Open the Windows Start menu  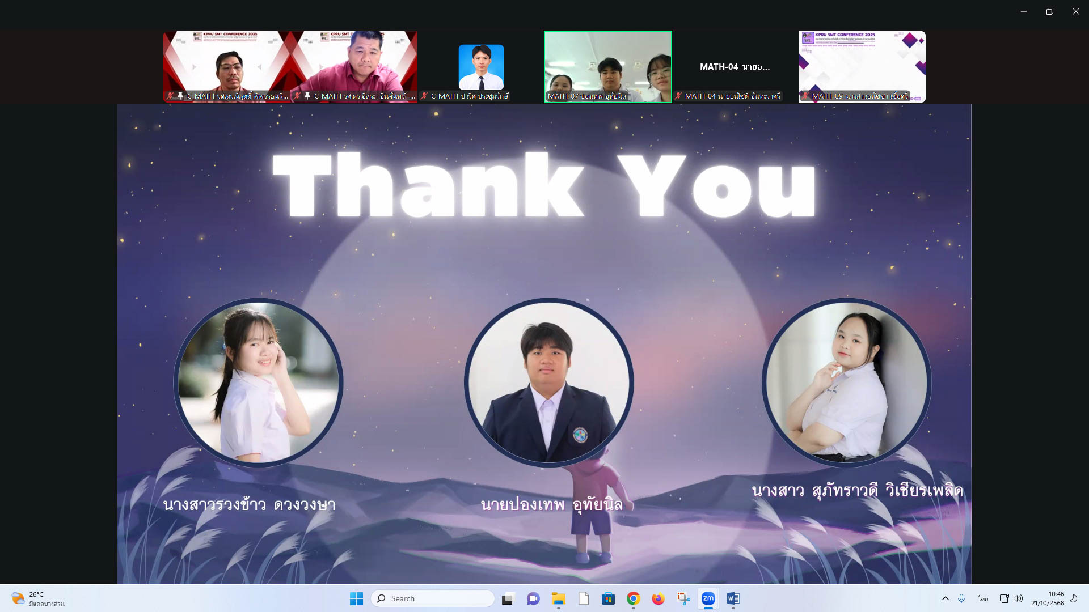click(x=356, y=598)
